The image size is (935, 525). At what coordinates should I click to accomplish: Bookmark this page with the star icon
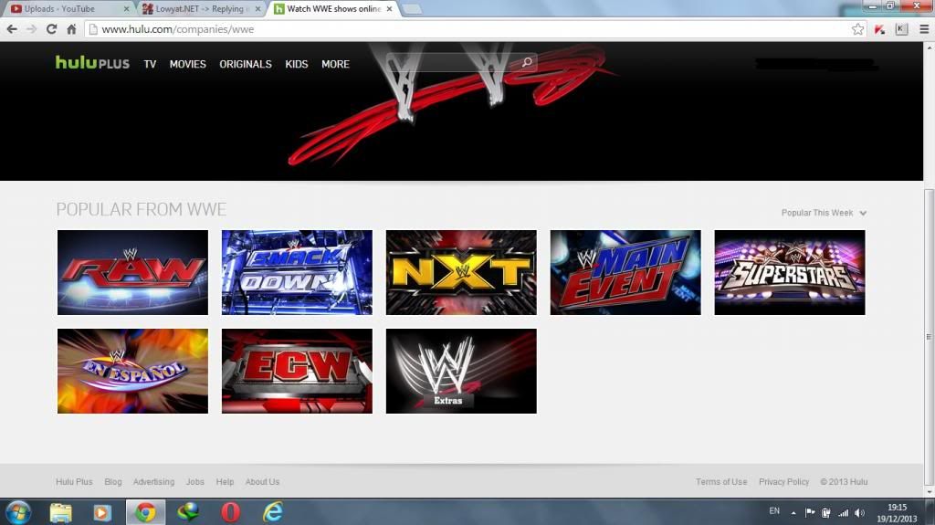[x=857, y=29]
